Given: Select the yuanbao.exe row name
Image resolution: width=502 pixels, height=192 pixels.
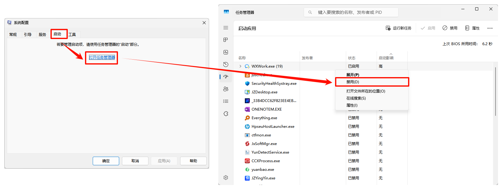Looking at the screenshot, I should point(263,170).
